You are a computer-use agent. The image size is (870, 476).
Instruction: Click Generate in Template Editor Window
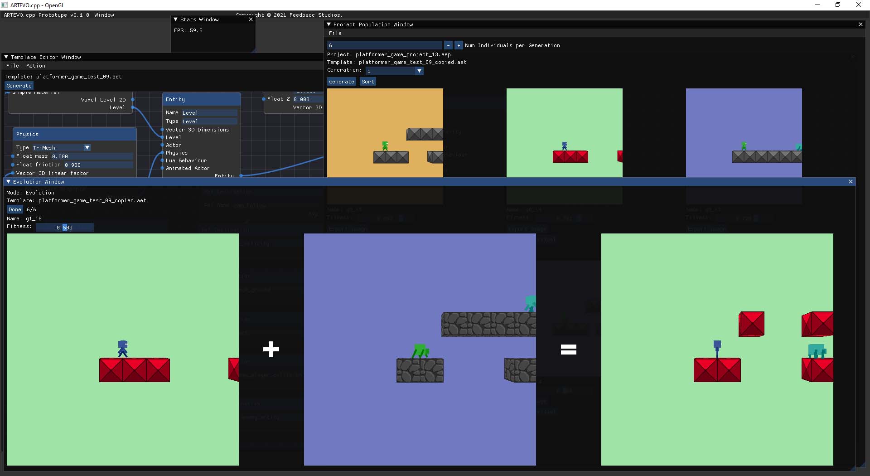point(19,86)
